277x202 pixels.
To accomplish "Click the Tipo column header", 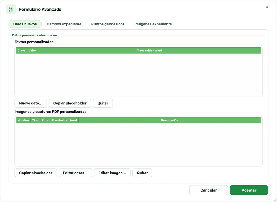I will (x=35, y=120).
